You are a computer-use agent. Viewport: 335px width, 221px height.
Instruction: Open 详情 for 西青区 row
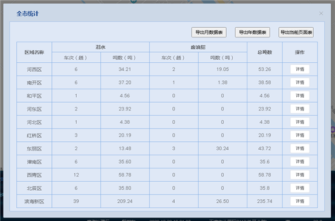[300, 175]
